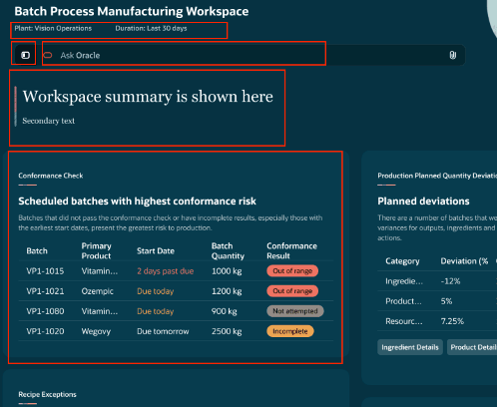Viewport: 497px width, 407px height.
Task: Click the Wegovy product cell
Action: (x=96, y=331)
